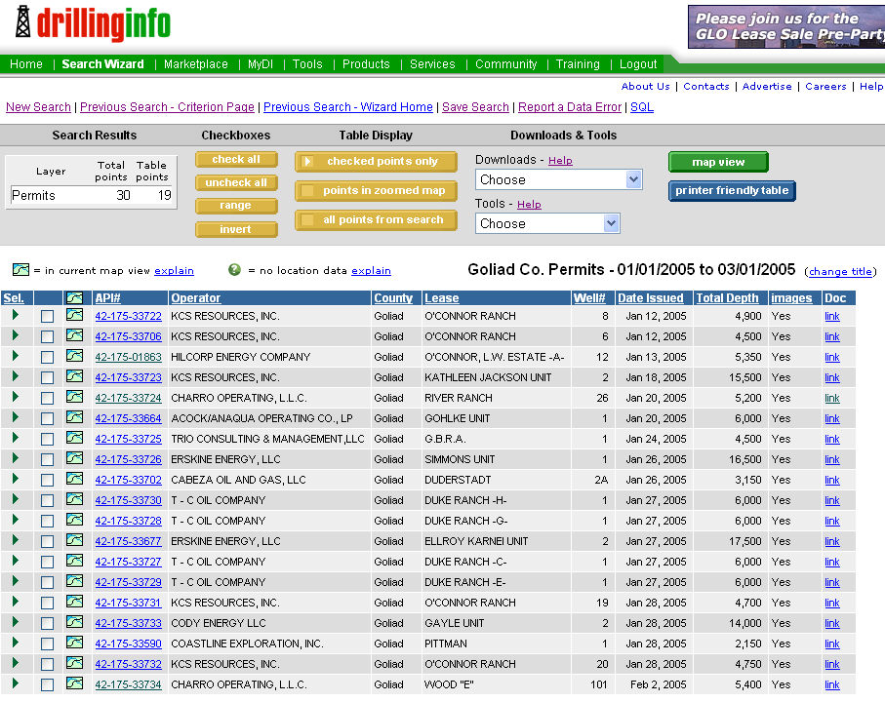
Task: Click map icon for permit 42-175-33726
Action: click(74, 458)
